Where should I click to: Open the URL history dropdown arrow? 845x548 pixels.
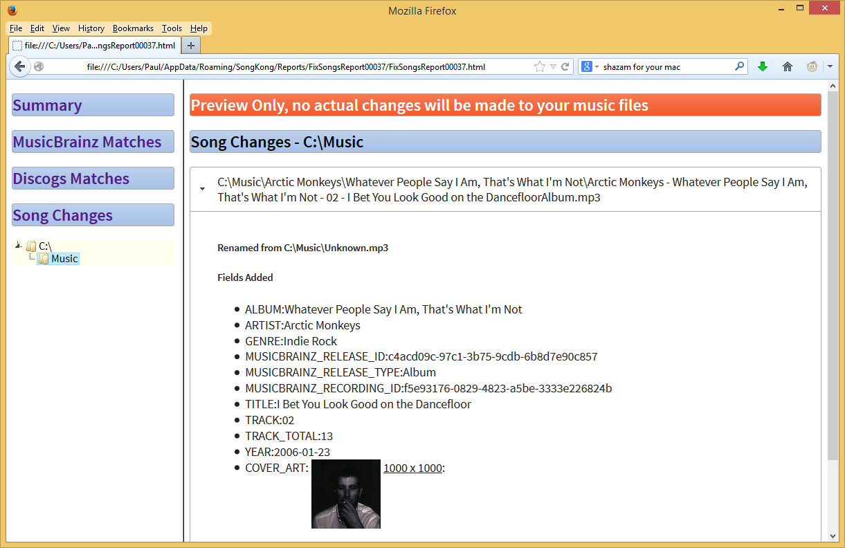553,67
